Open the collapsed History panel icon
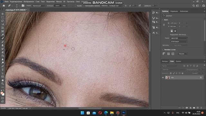Viewport: 206px width, 116px height. 154,13
